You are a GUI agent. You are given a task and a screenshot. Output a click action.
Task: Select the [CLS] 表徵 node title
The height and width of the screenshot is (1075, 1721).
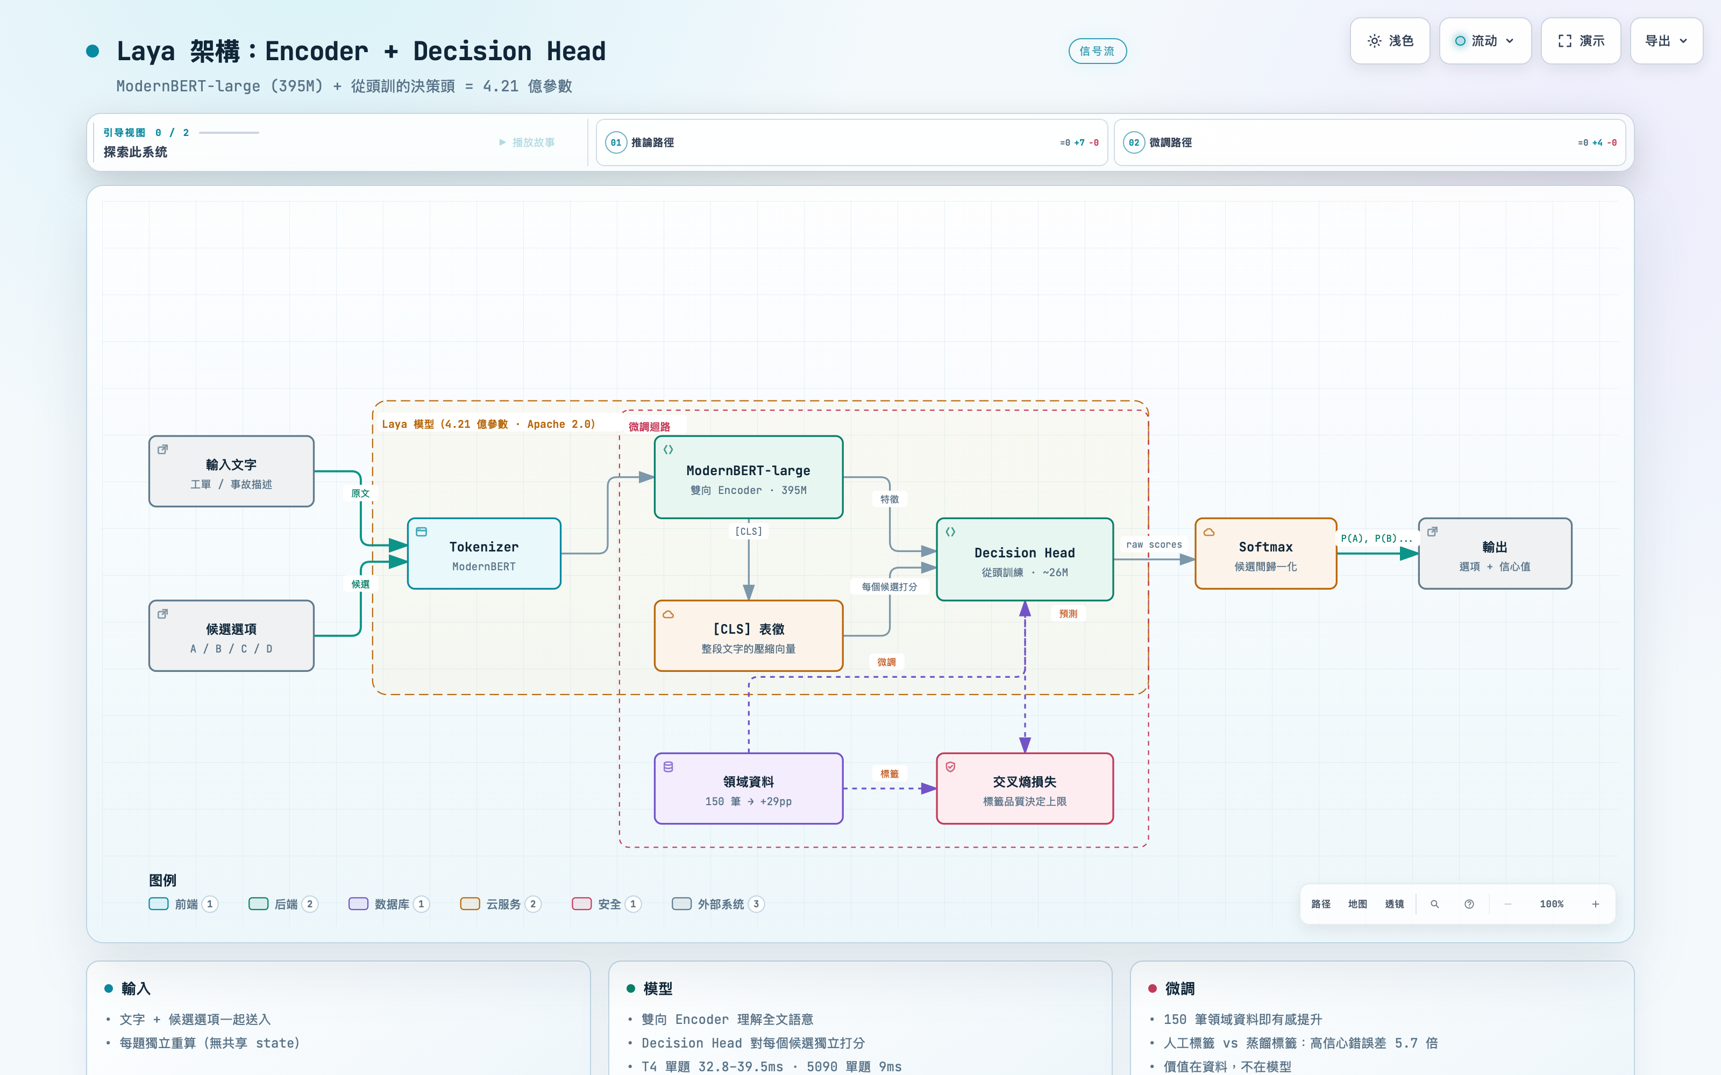(749, 629)
